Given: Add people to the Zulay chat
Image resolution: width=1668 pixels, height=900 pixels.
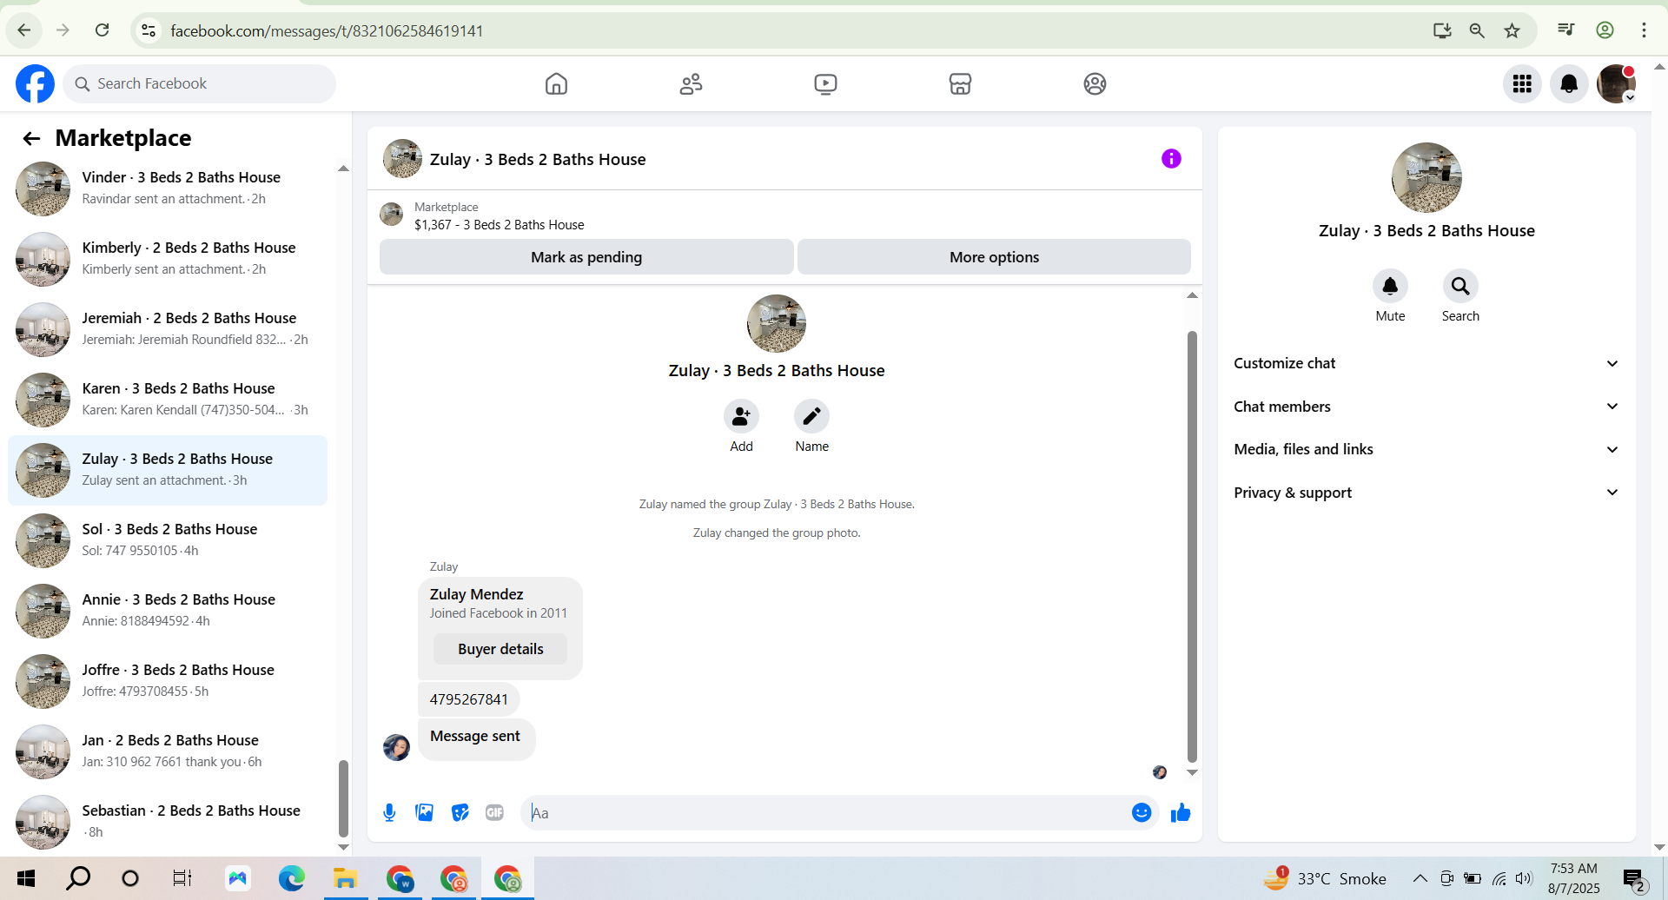Looking at the screenshot, I should point(741,416).
